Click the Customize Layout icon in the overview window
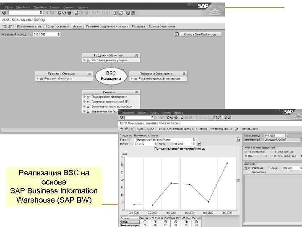Screen dimensions: 302x227 [133, 13]
